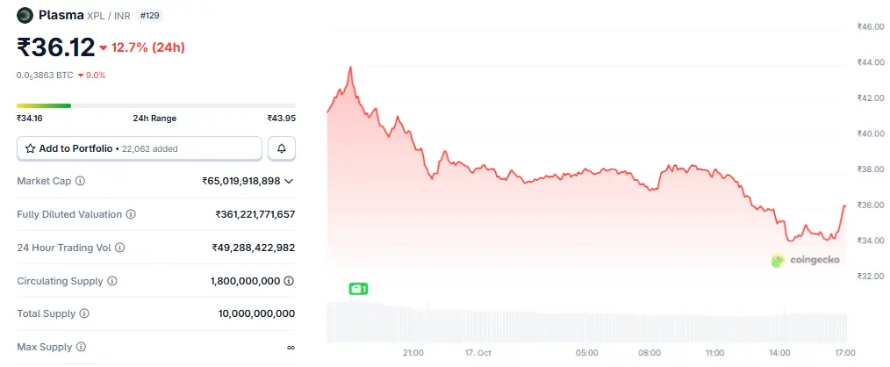Click the 17. Oct date axis label
Image resolution: width=890 pixels, height=367 pixels.
[x=478, y=353]
